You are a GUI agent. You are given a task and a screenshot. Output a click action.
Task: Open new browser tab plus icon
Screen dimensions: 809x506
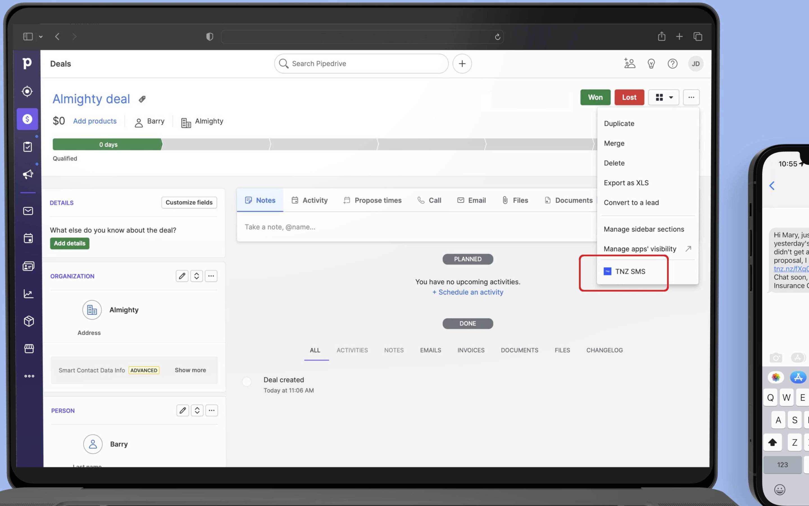point(679,37)
